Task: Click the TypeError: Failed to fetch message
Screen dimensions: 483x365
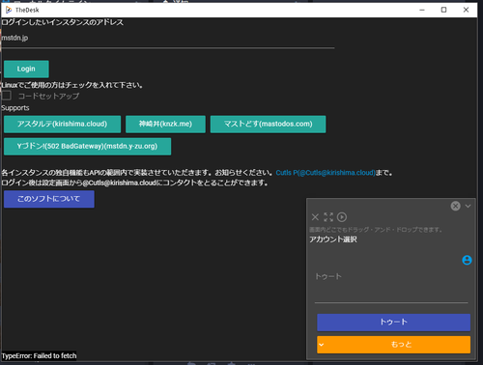Action: click(40, 356)
